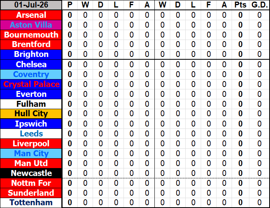
Task: Click Sunderland's goal difference cell
Action: (259, 193)
